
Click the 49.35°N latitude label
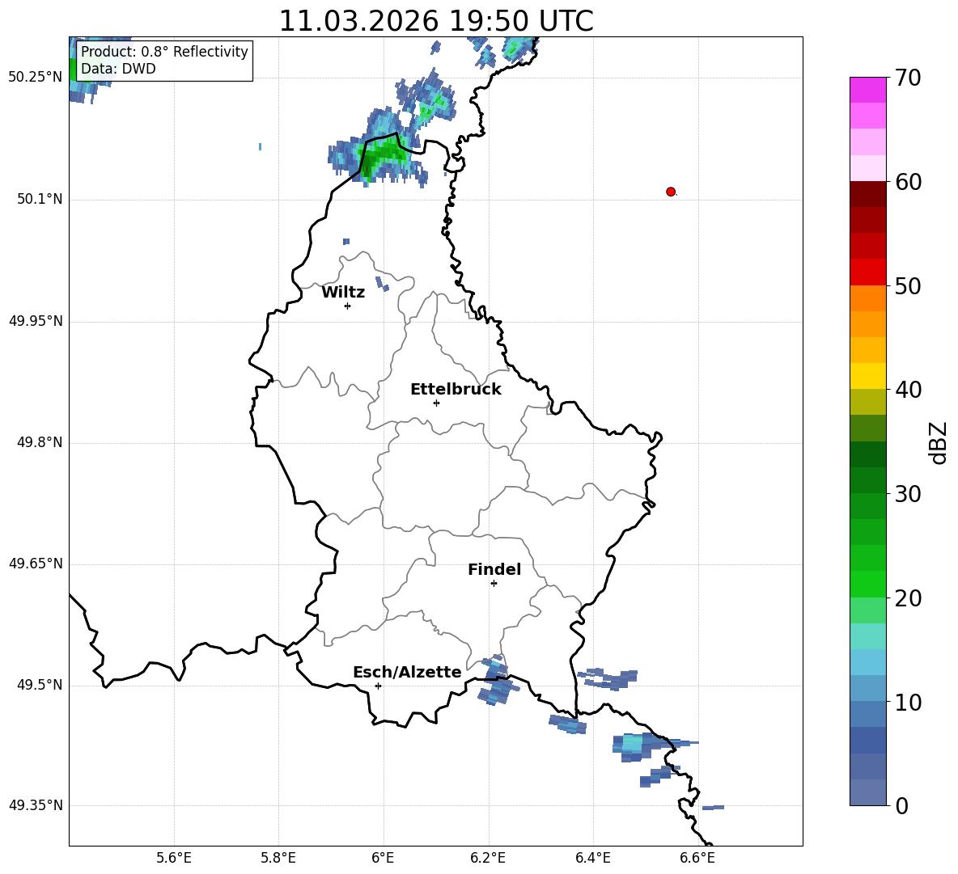pos(36,805)
